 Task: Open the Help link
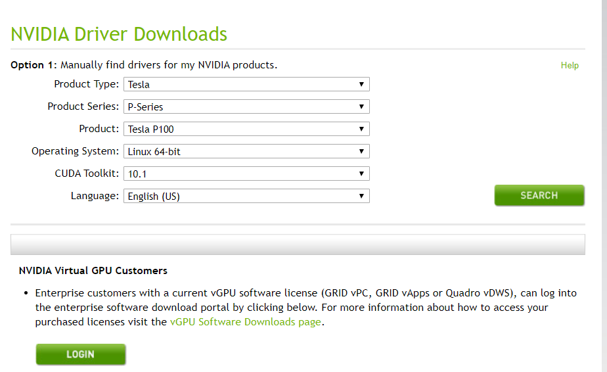(x=570, y=65)
